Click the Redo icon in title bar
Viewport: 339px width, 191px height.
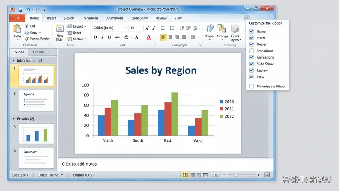point(38,10)
